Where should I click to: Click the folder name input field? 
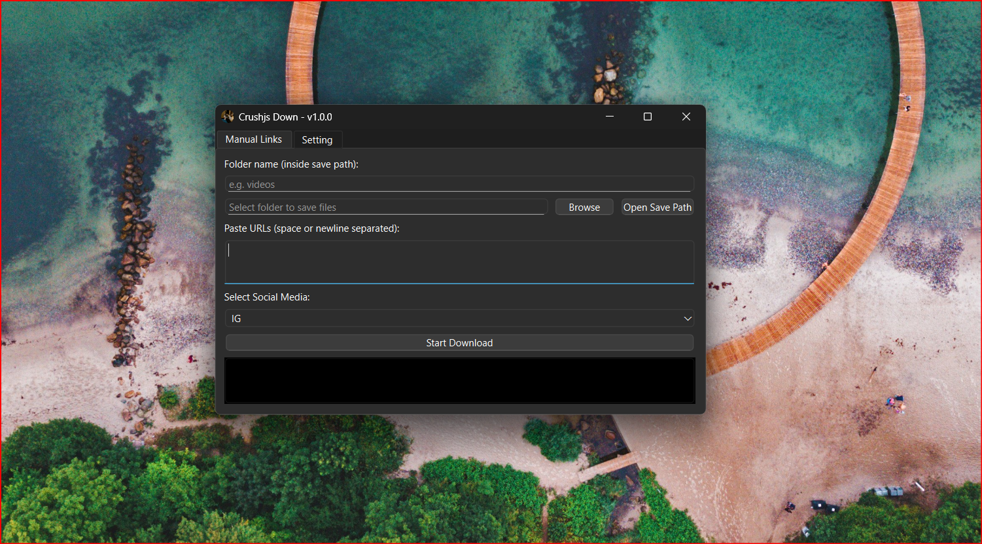tap(459, 184)
